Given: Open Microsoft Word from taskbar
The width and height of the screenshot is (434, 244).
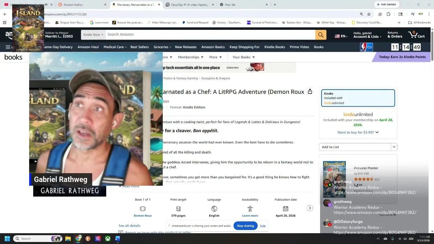Looking at the screenshot, I should click(117, 239).
